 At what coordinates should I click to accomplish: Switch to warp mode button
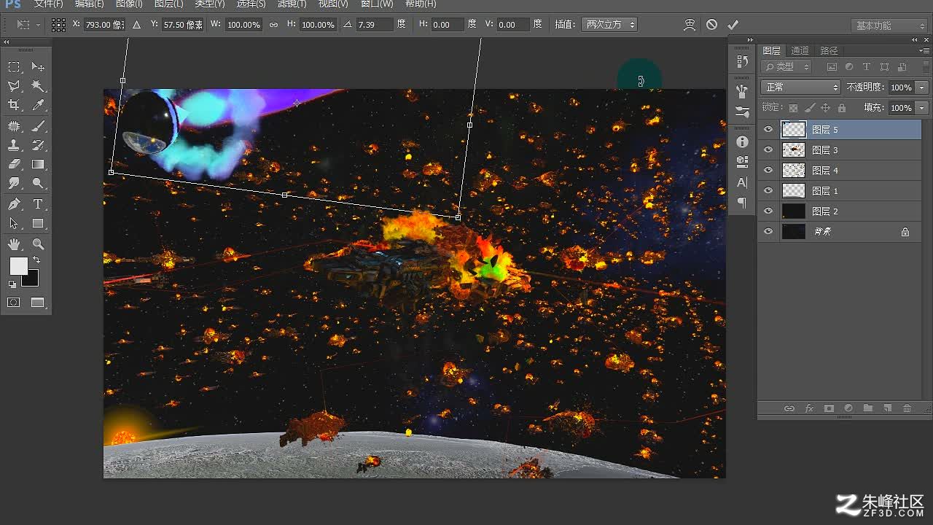690,25
